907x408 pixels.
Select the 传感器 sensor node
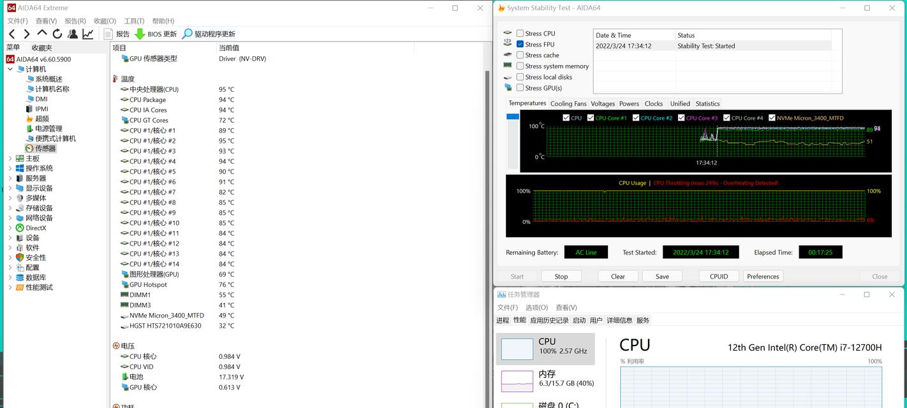pyautogui.click(x=45, y=149)
